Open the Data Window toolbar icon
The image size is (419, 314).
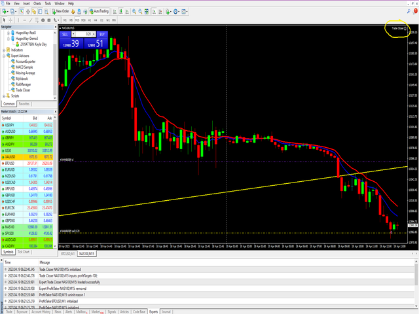point(27,12)
